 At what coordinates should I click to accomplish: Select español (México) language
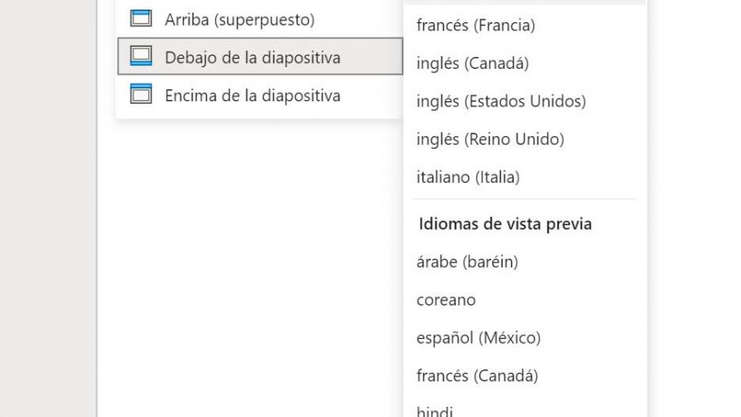pos(525,338)
